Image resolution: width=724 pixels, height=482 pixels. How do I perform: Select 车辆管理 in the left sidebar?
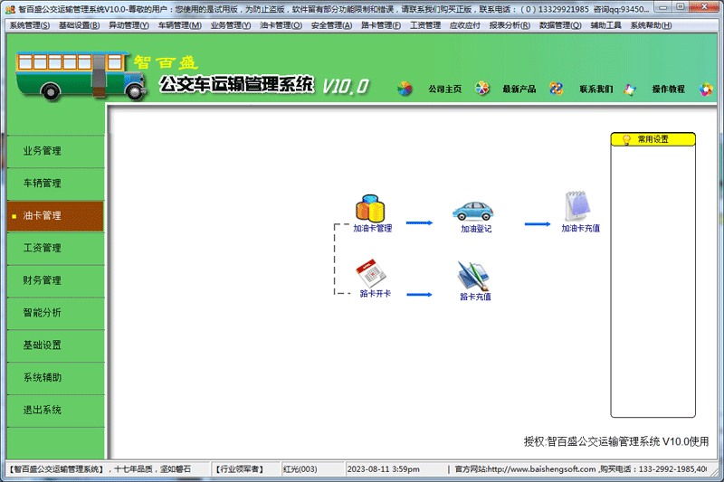[55, 184]
